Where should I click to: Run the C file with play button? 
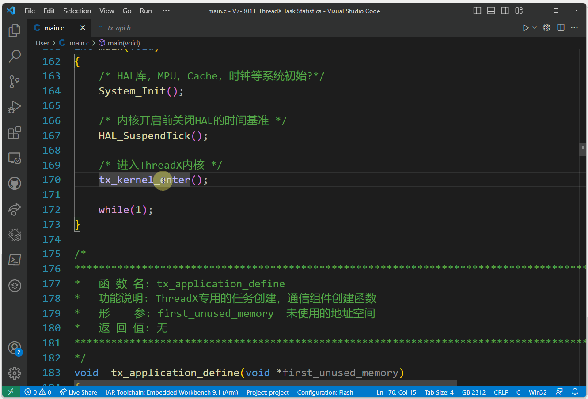point(525,28)
